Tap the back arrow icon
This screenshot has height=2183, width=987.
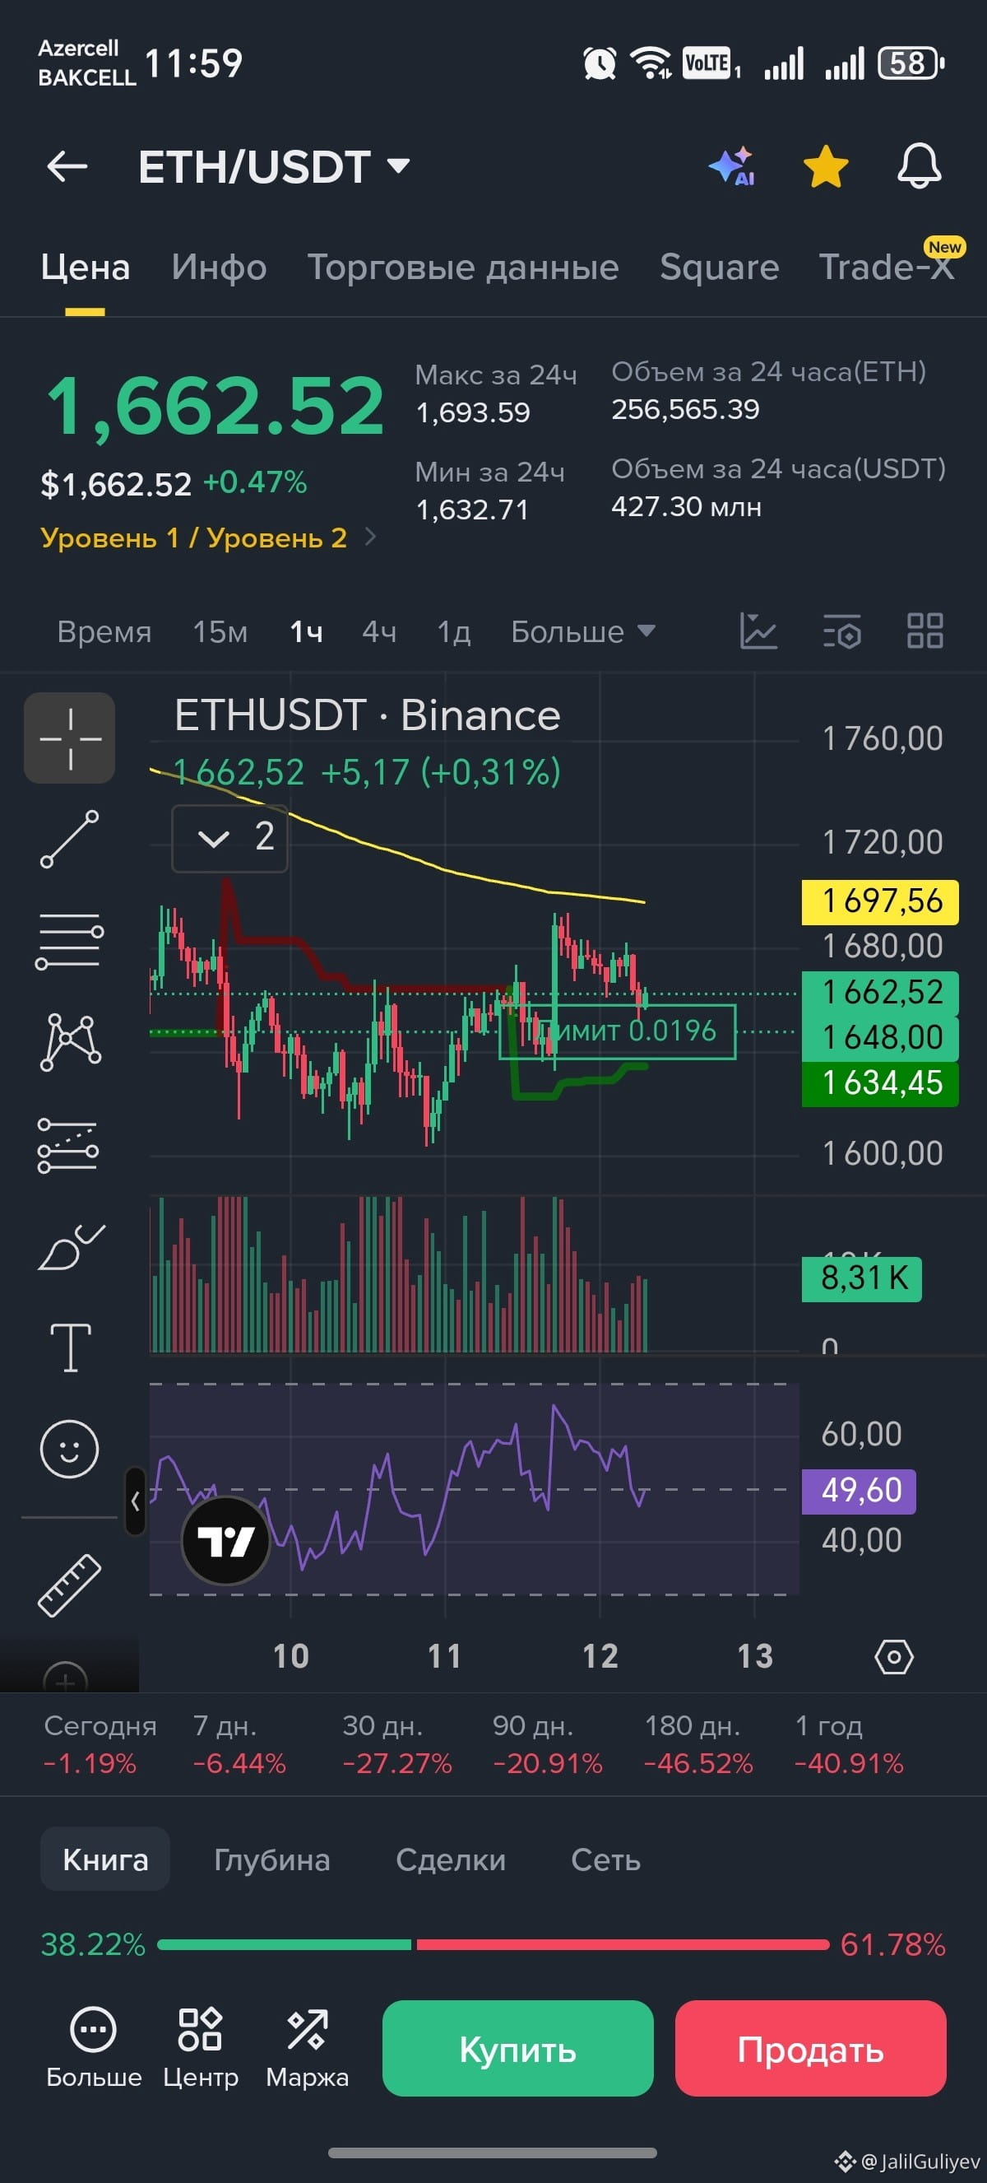(x=67, y=166)
